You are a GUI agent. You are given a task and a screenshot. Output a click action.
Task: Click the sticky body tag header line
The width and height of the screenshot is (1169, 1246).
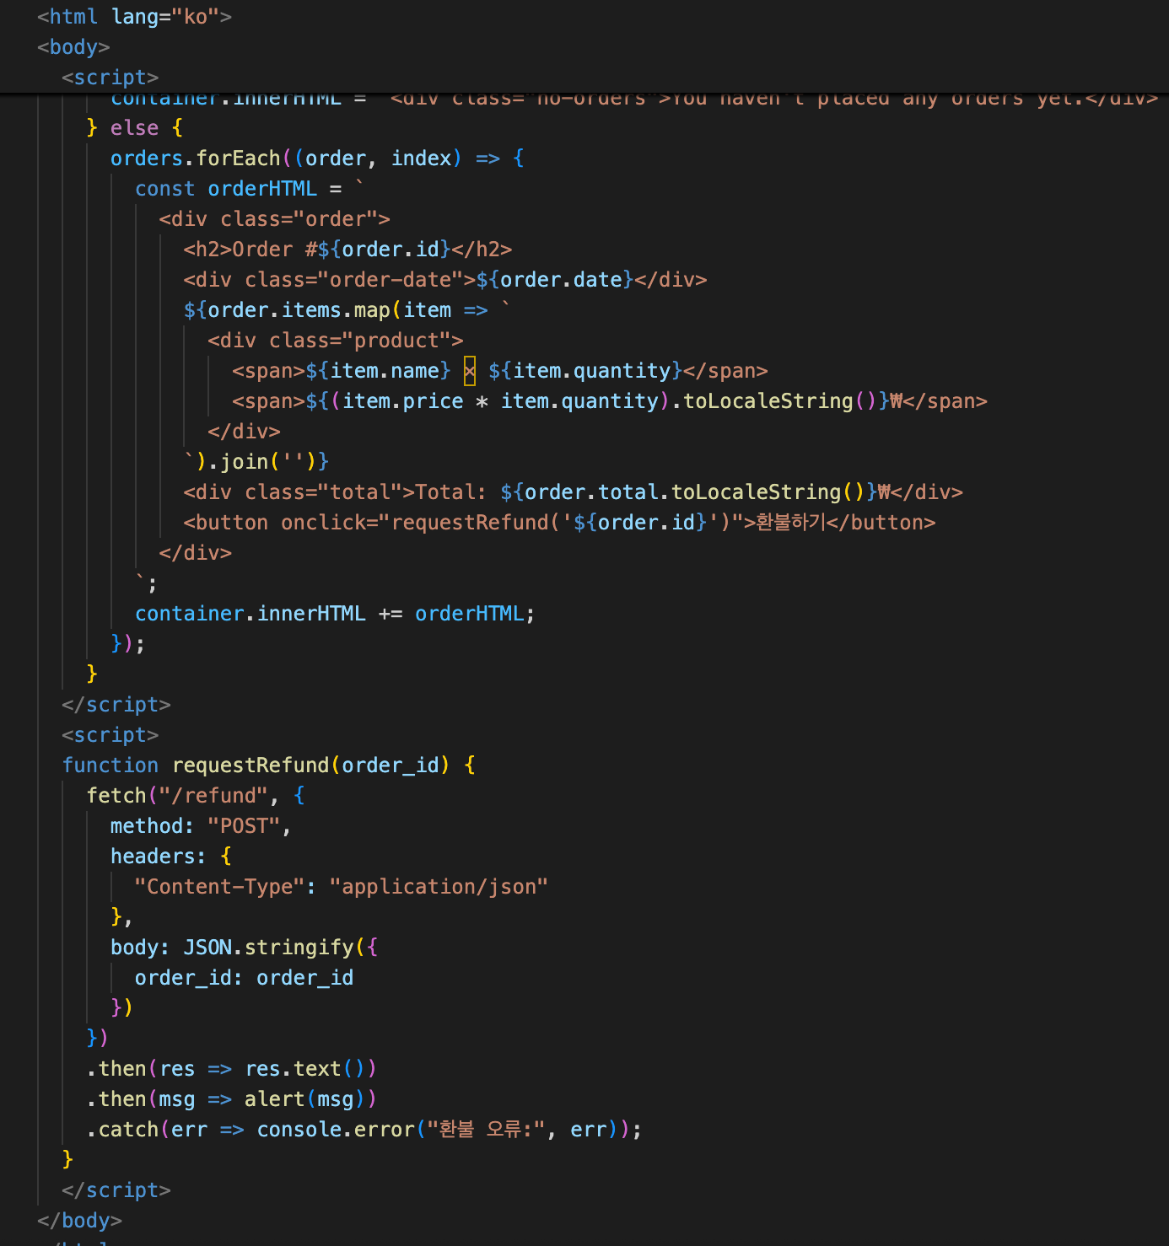pos(73,47)
